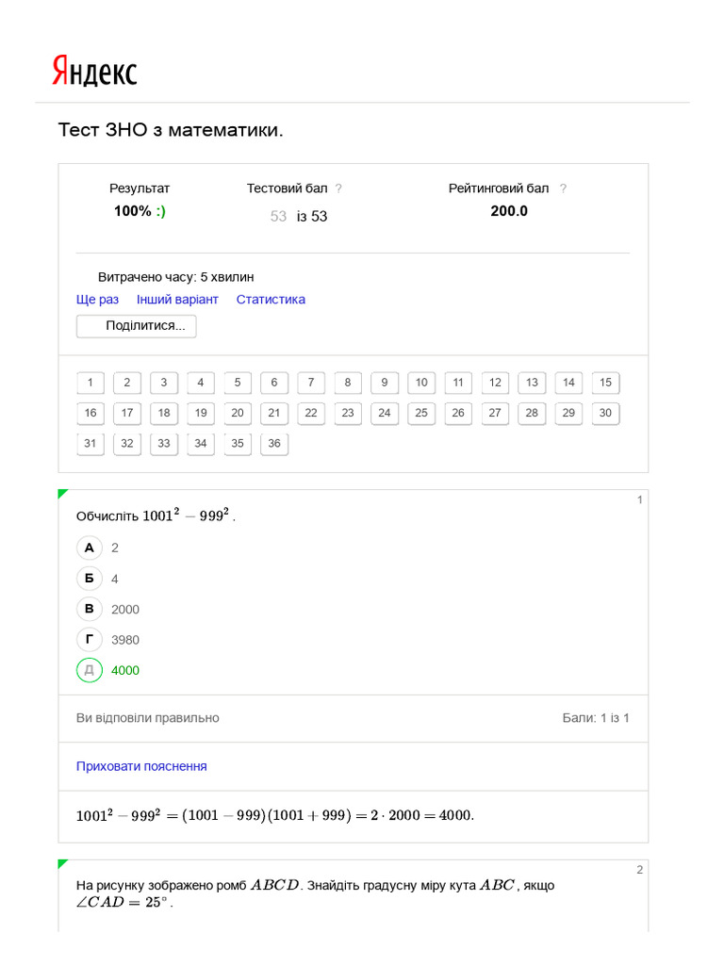Viewport: 724px width, 965px height.
Task: Jump to question 36
Action: click(274, 444)
